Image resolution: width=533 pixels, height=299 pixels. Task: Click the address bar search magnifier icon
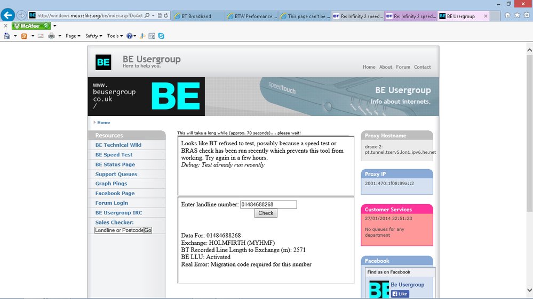pos(147,15)
